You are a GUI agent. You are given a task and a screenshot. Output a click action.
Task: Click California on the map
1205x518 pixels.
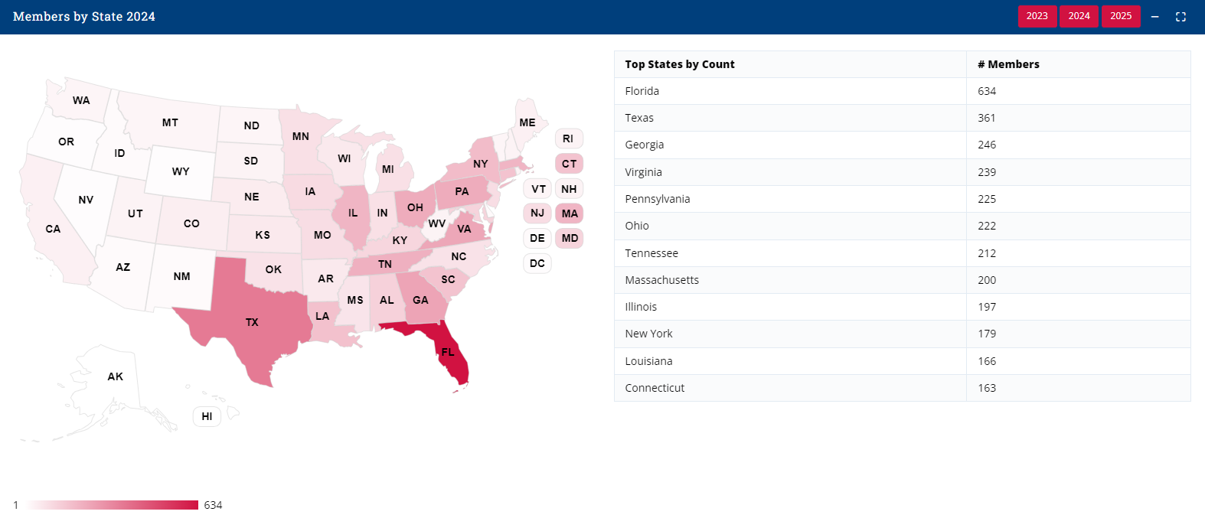tap(52, 228)
